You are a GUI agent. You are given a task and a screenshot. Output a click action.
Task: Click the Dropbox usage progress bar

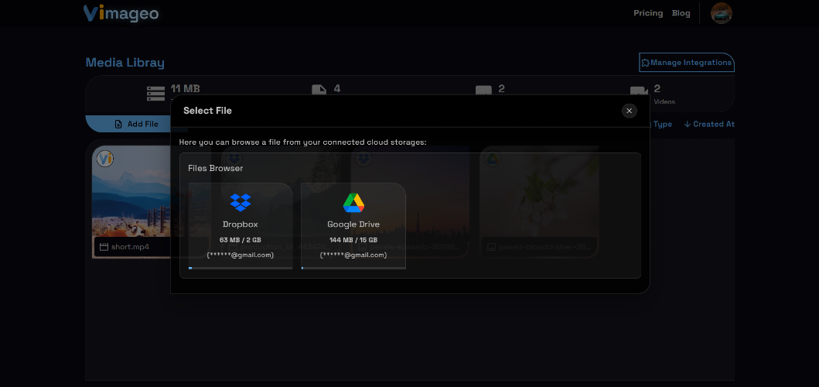point(241,268)
